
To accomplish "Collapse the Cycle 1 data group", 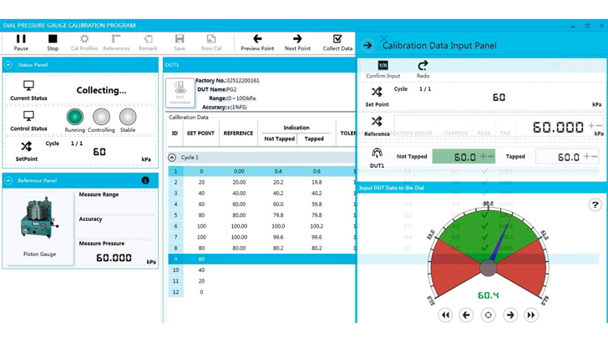I will (172, 157).
